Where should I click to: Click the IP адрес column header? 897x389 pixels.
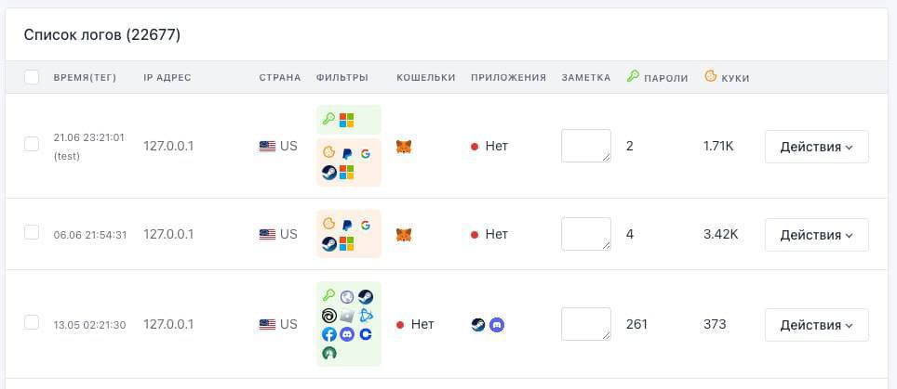pos(167,78)
